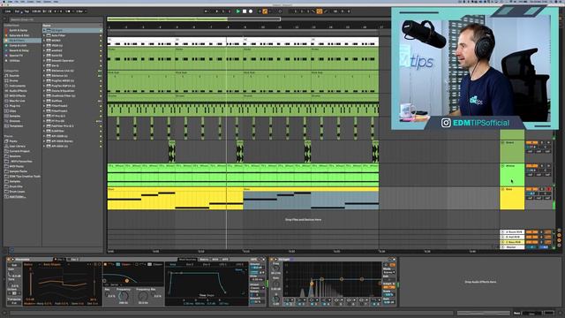Switch to Wavetable Osc 1 tab
Viewport: 565px width, 318px height.
point(60,259)
